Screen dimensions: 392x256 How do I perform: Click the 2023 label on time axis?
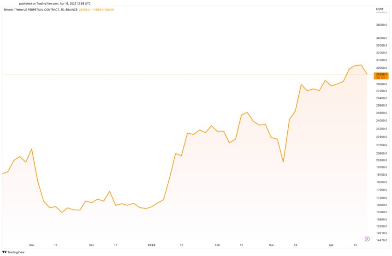151,245
